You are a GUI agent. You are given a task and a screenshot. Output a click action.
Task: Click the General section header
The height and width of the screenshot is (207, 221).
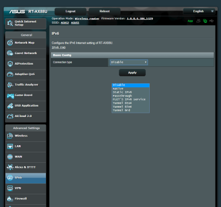click(26, 35)
